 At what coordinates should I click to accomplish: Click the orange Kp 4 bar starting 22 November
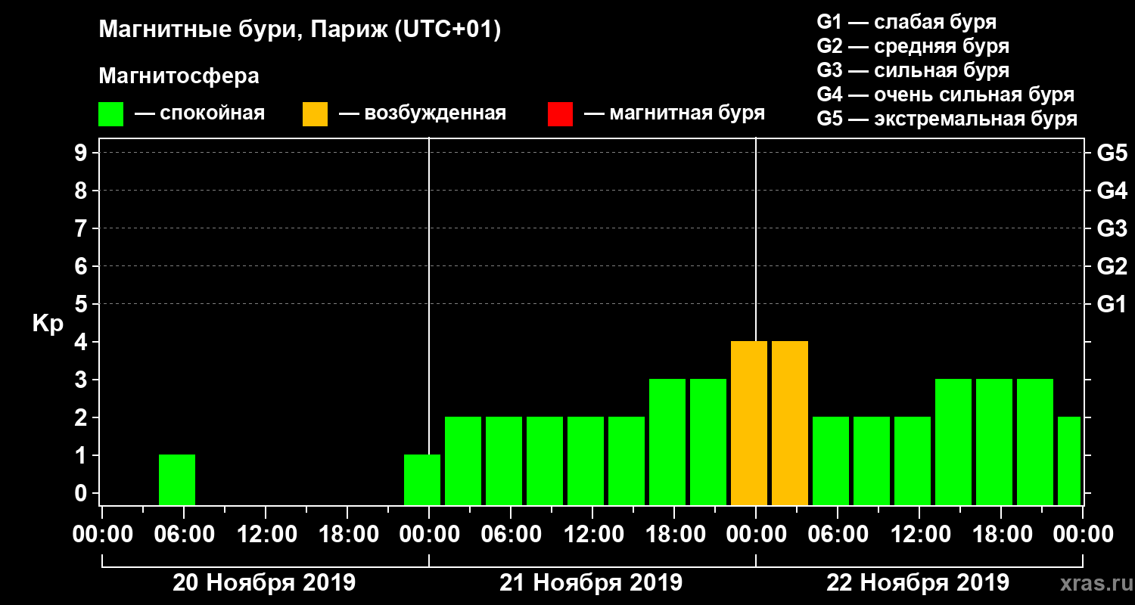(790, 423)
